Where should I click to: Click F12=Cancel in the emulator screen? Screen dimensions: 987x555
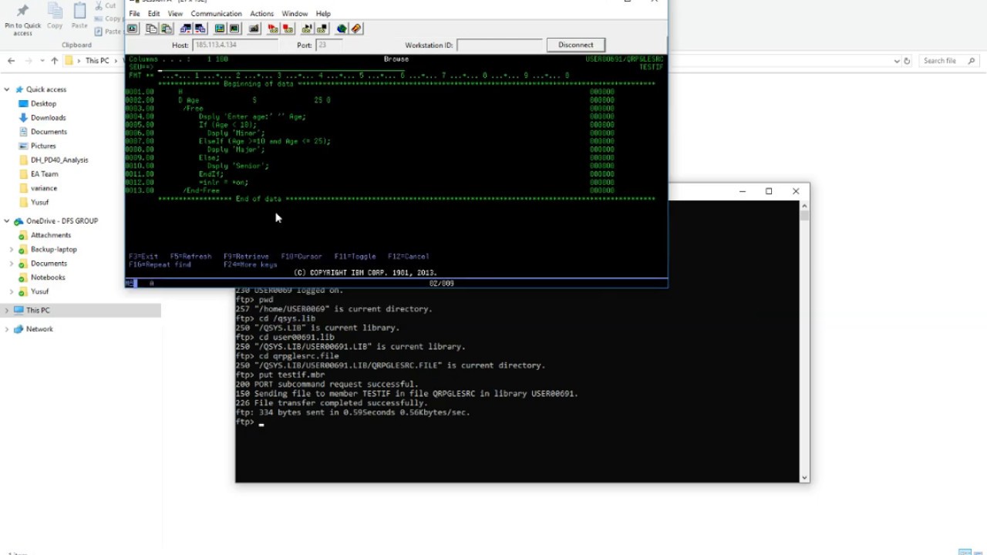coord(408,256)
